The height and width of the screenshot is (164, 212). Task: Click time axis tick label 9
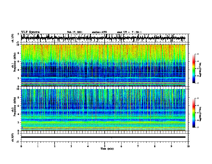coord(171,146)
